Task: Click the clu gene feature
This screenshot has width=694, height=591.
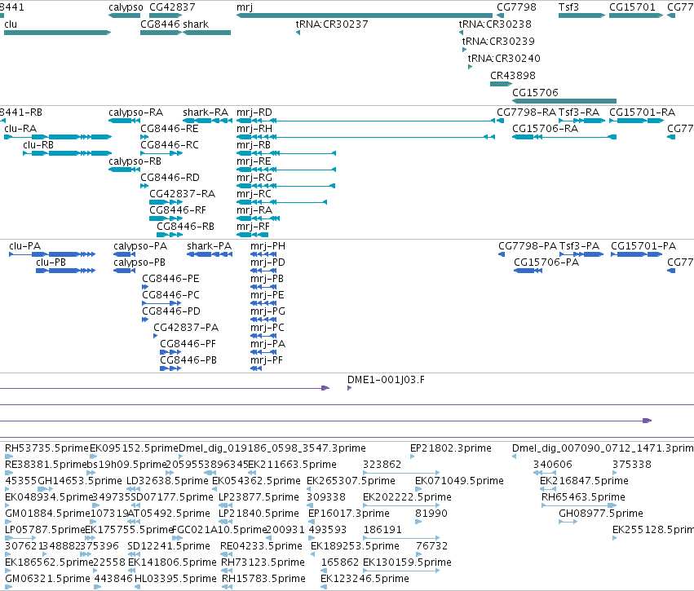Action: pos(57,33)
